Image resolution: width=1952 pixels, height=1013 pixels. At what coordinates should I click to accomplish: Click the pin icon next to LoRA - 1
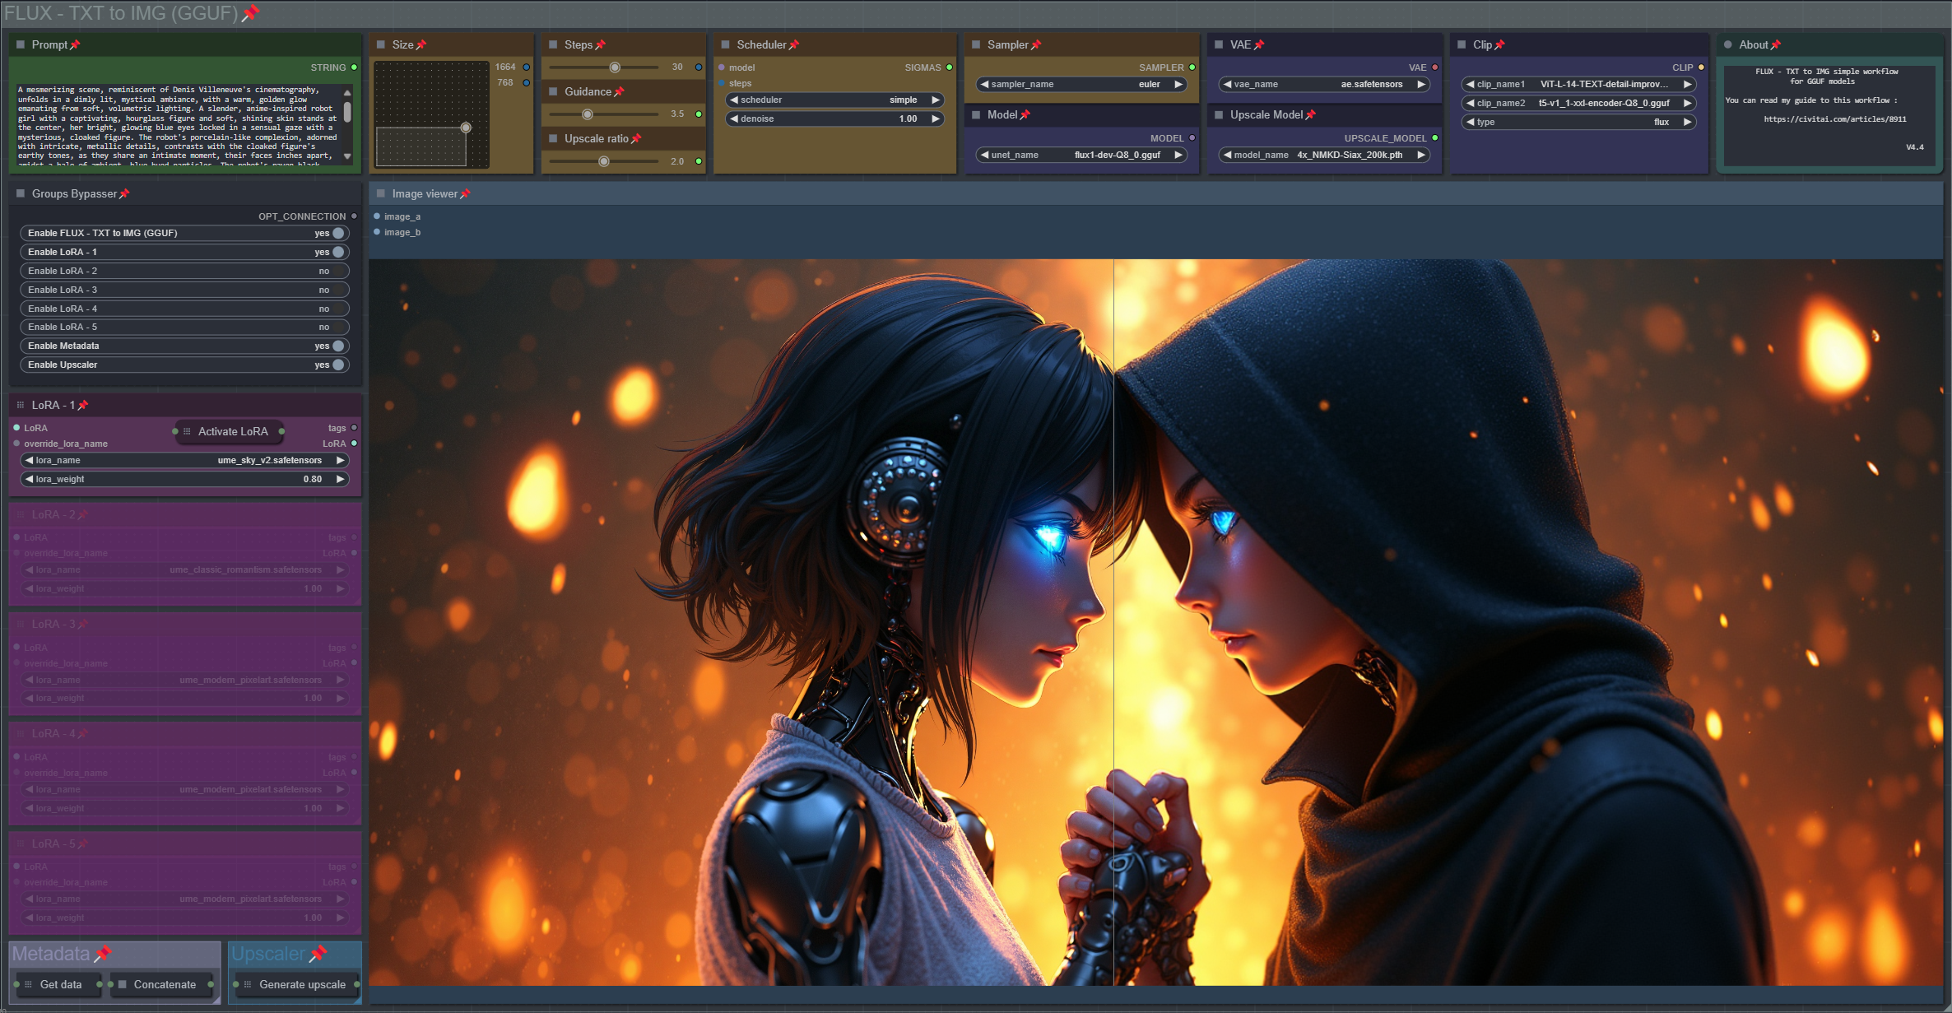[82, 406]
